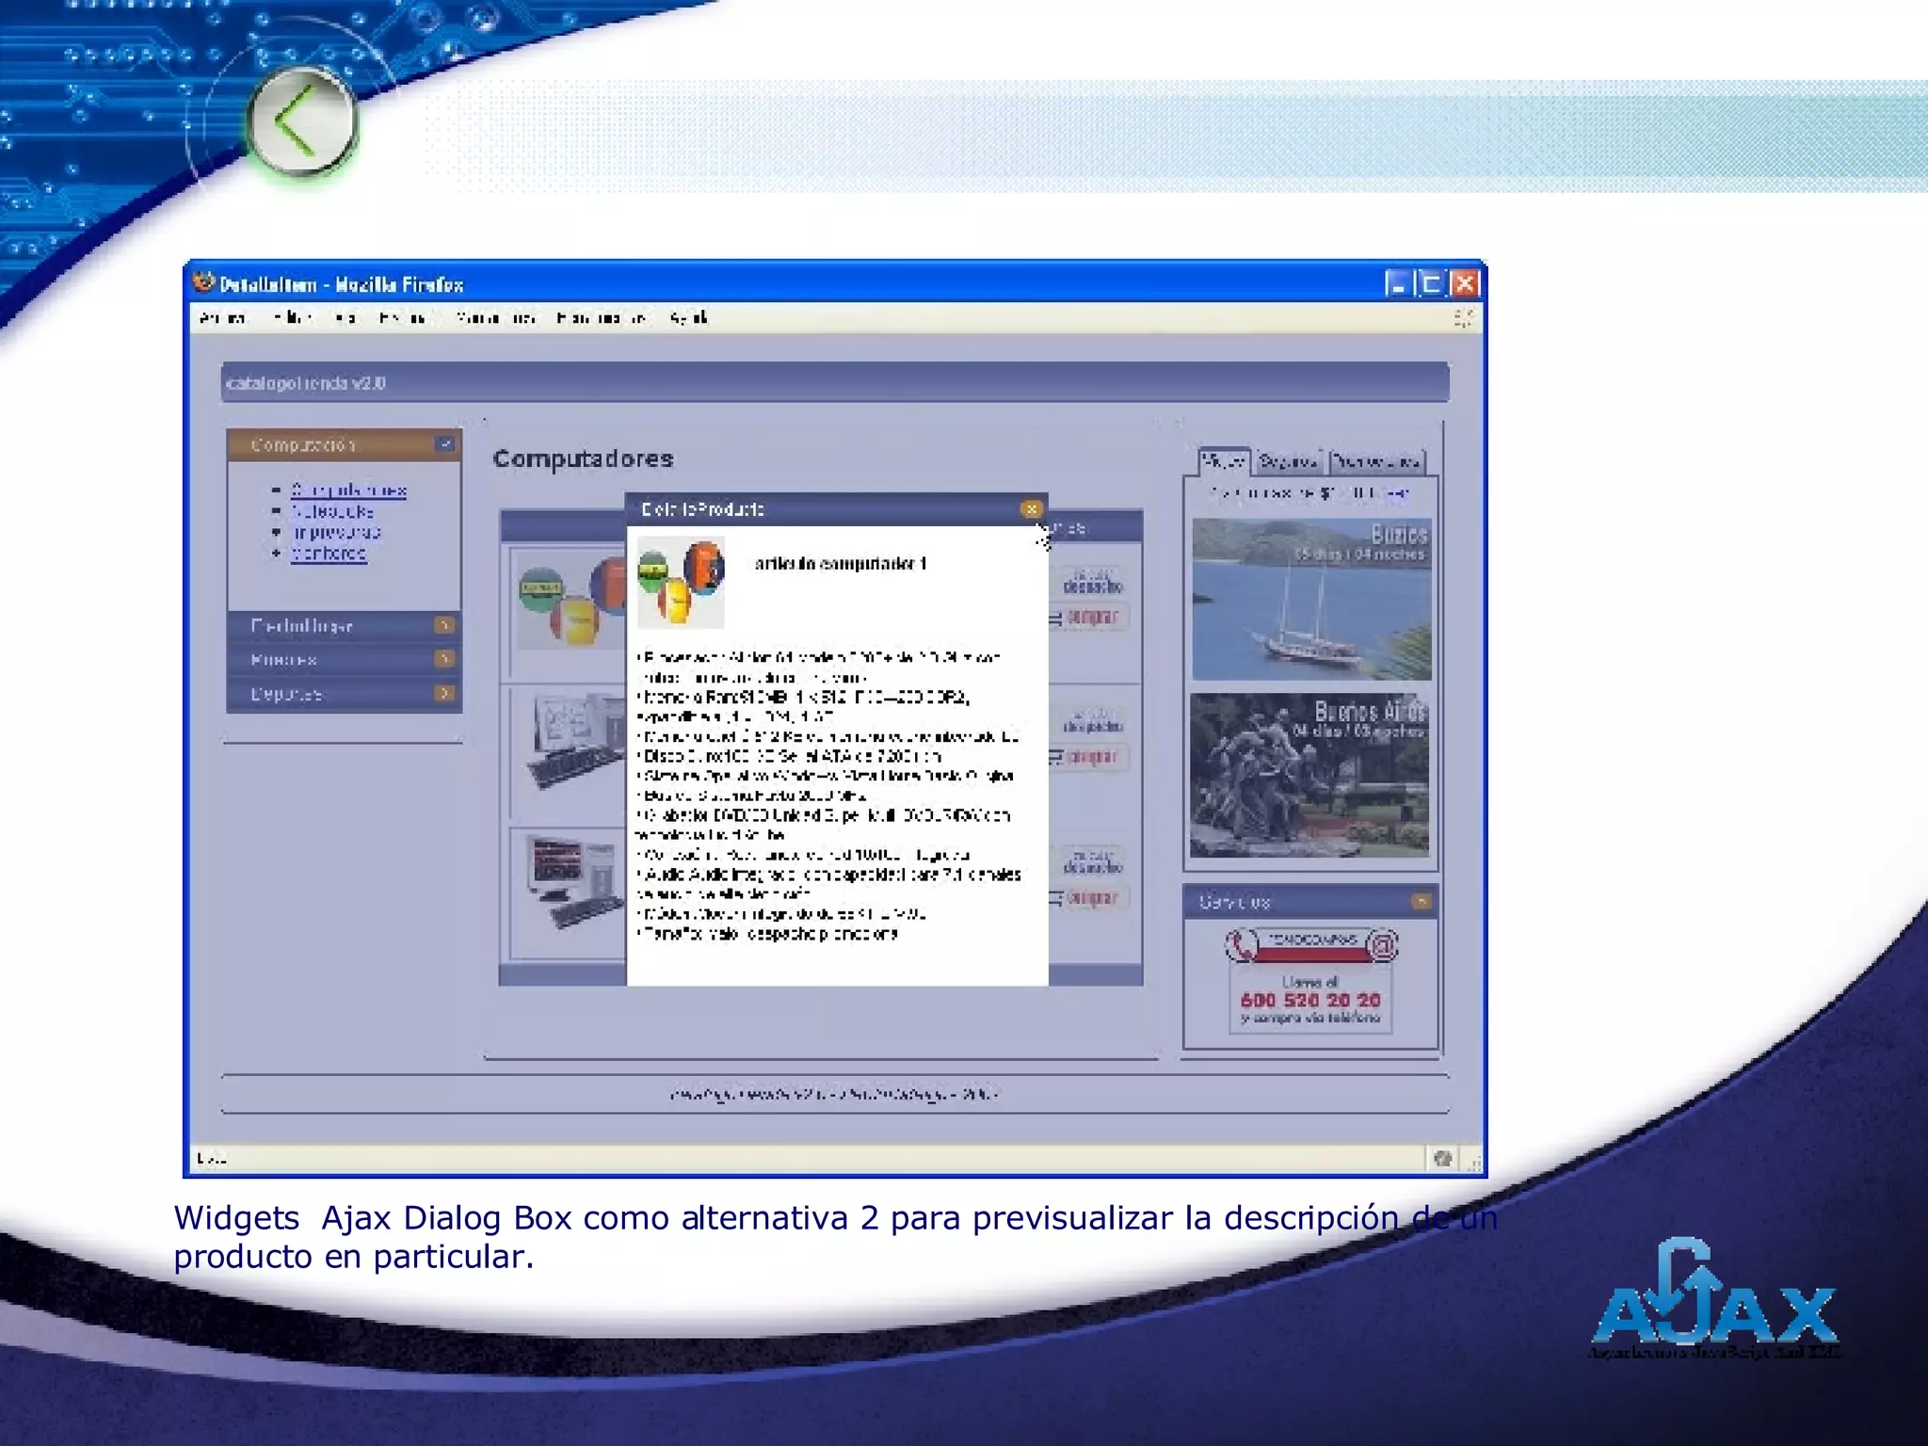Close the DetalleProducto dialog with its orange X
The width and height of the screenshot is (1928, 1446).
pos(1031,509)
